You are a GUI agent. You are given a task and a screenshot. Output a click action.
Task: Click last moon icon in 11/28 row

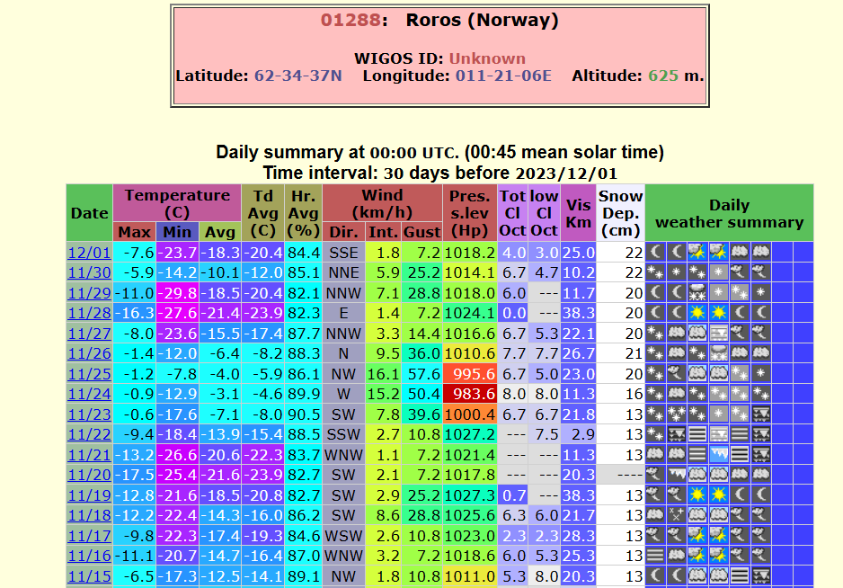click(760, 313)
